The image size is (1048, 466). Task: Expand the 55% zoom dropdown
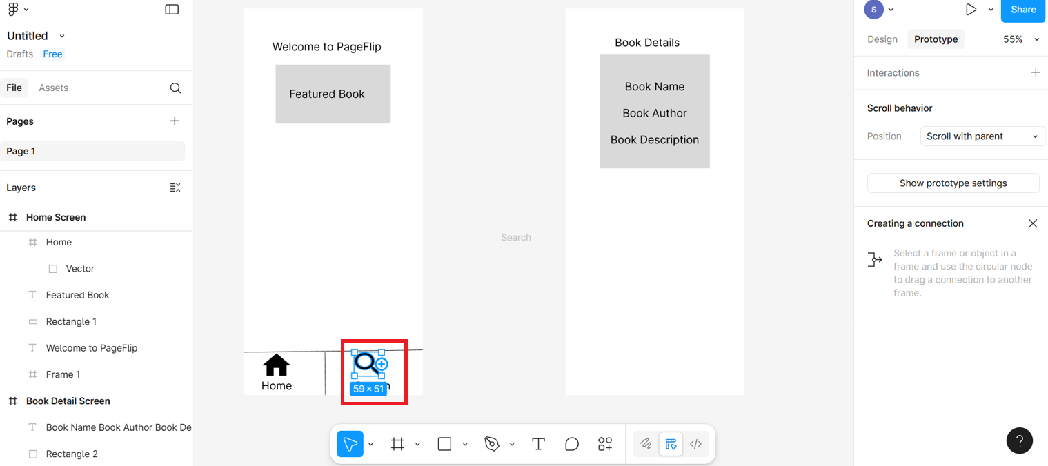(1021, 39)
